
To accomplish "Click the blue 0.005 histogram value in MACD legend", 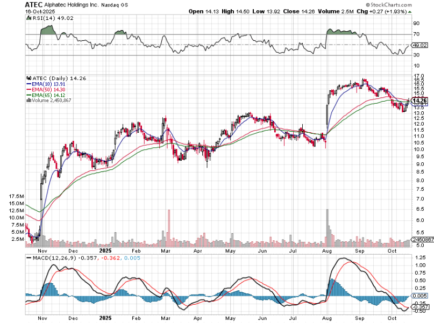I will click(x=132, y=258).
